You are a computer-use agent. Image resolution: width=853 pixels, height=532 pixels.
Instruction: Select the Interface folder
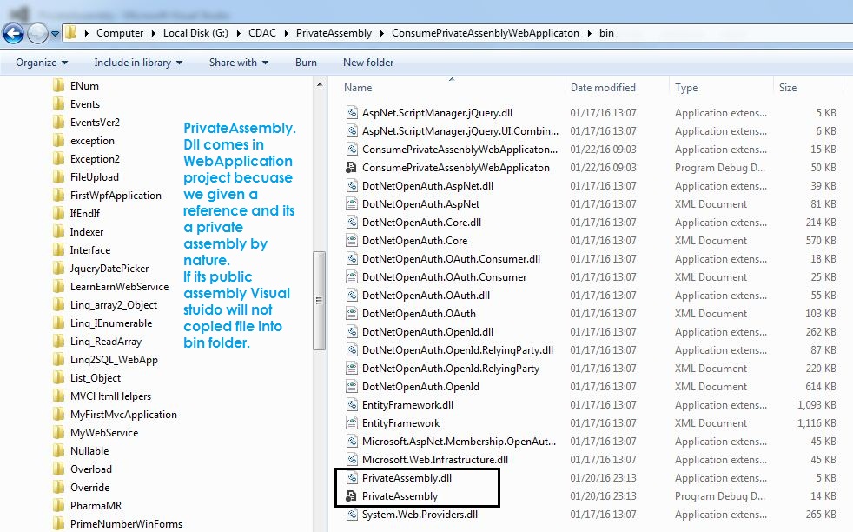pyautogui.click(x=89, y=250)
